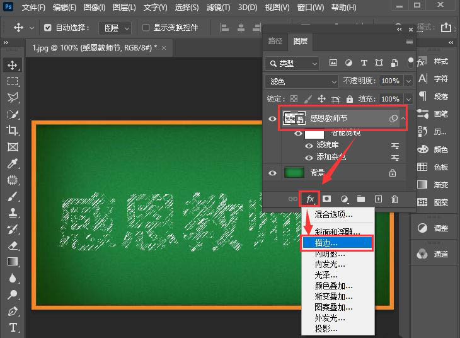Image resolution: width=460 pixels, height=338 pixels.
Task: Select the Quick Selection tool
Action: coord(13,114)
